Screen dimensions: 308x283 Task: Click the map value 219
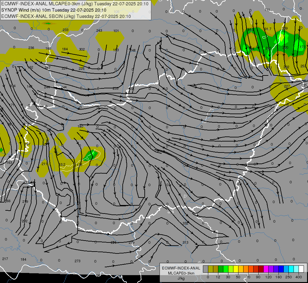click(x=25, y=202)
